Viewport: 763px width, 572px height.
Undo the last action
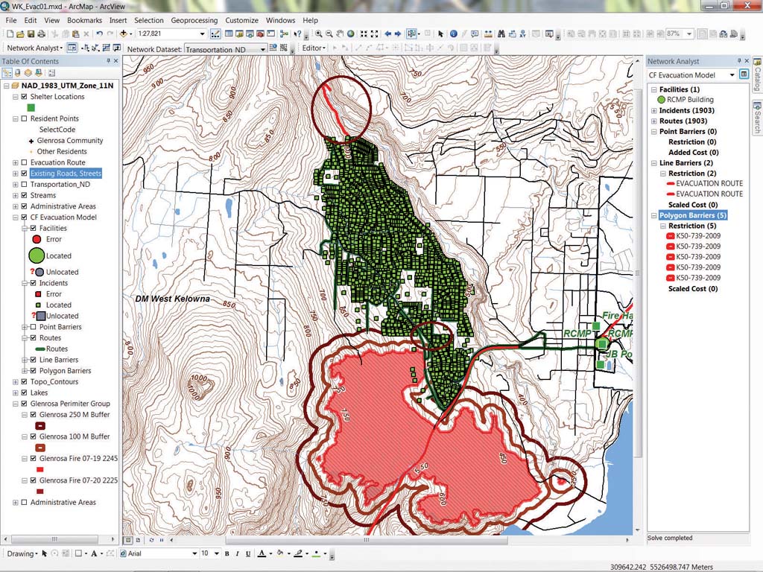100,34
